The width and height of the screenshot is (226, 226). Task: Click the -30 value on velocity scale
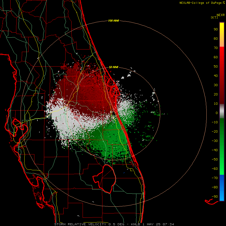[x=215, y=141]
